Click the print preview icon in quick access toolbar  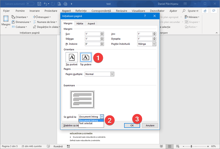(x=59, y=4)
